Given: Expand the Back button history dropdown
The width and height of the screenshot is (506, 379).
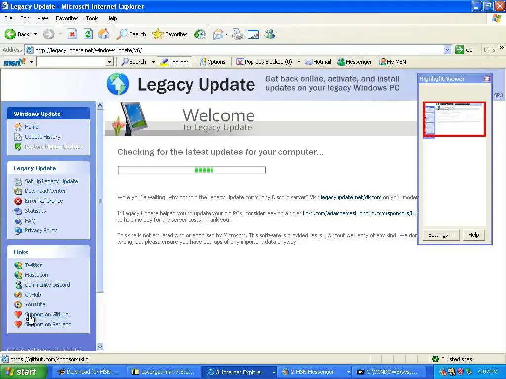Looking at the screenshot, I should tap(35, 34).
